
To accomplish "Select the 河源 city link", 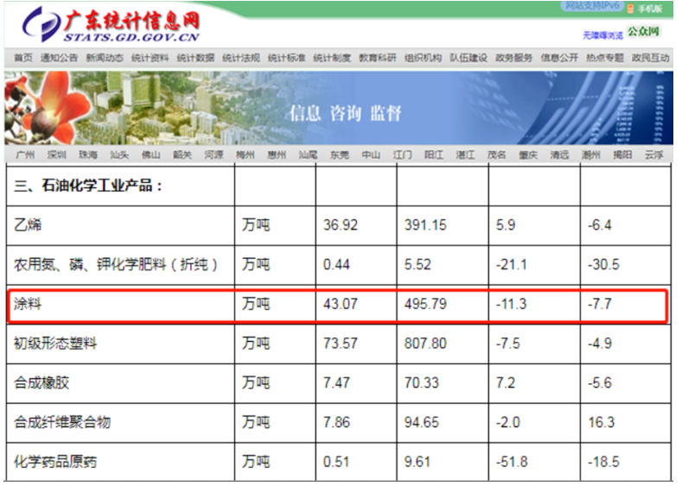I will coord(214,155).
